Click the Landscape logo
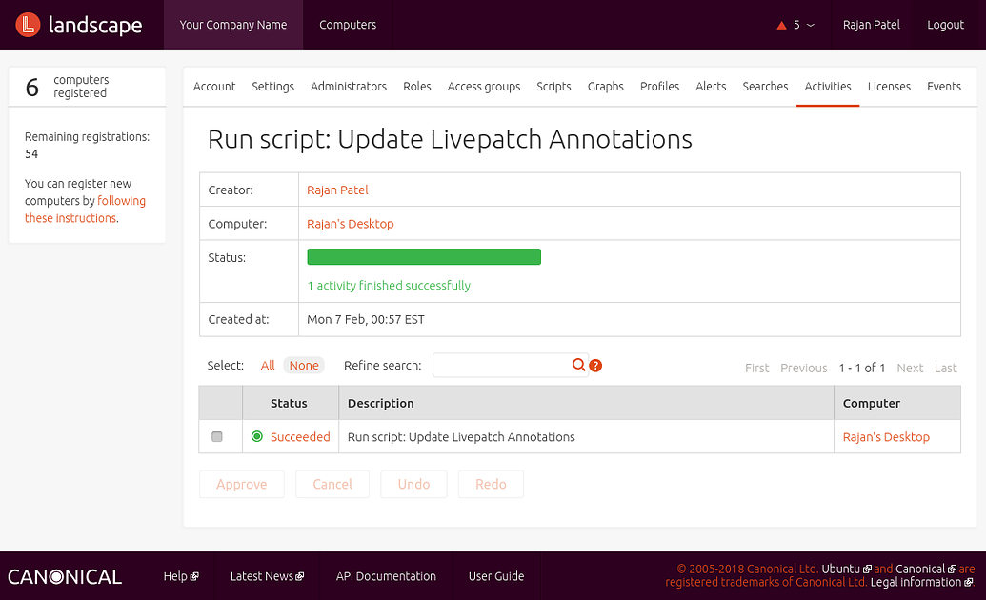 coord(81,25)
